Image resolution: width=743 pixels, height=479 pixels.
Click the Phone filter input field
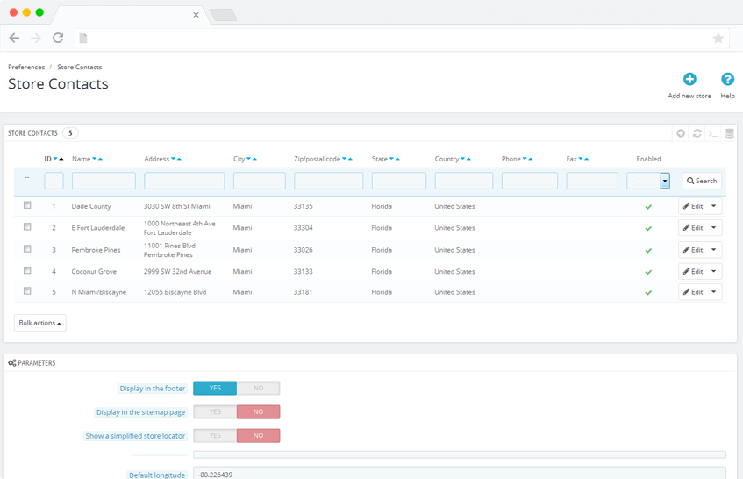coord(530,181)
